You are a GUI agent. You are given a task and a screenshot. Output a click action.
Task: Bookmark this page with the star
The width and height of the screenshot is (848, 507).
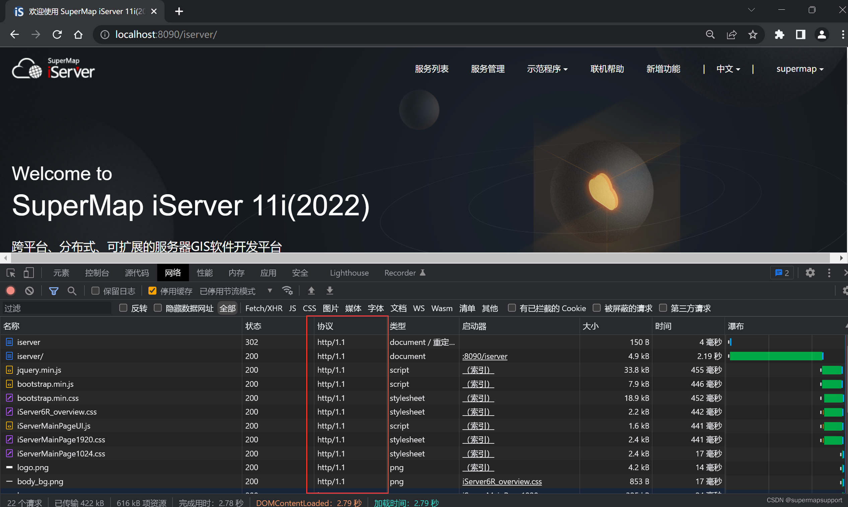click(753, 34)
